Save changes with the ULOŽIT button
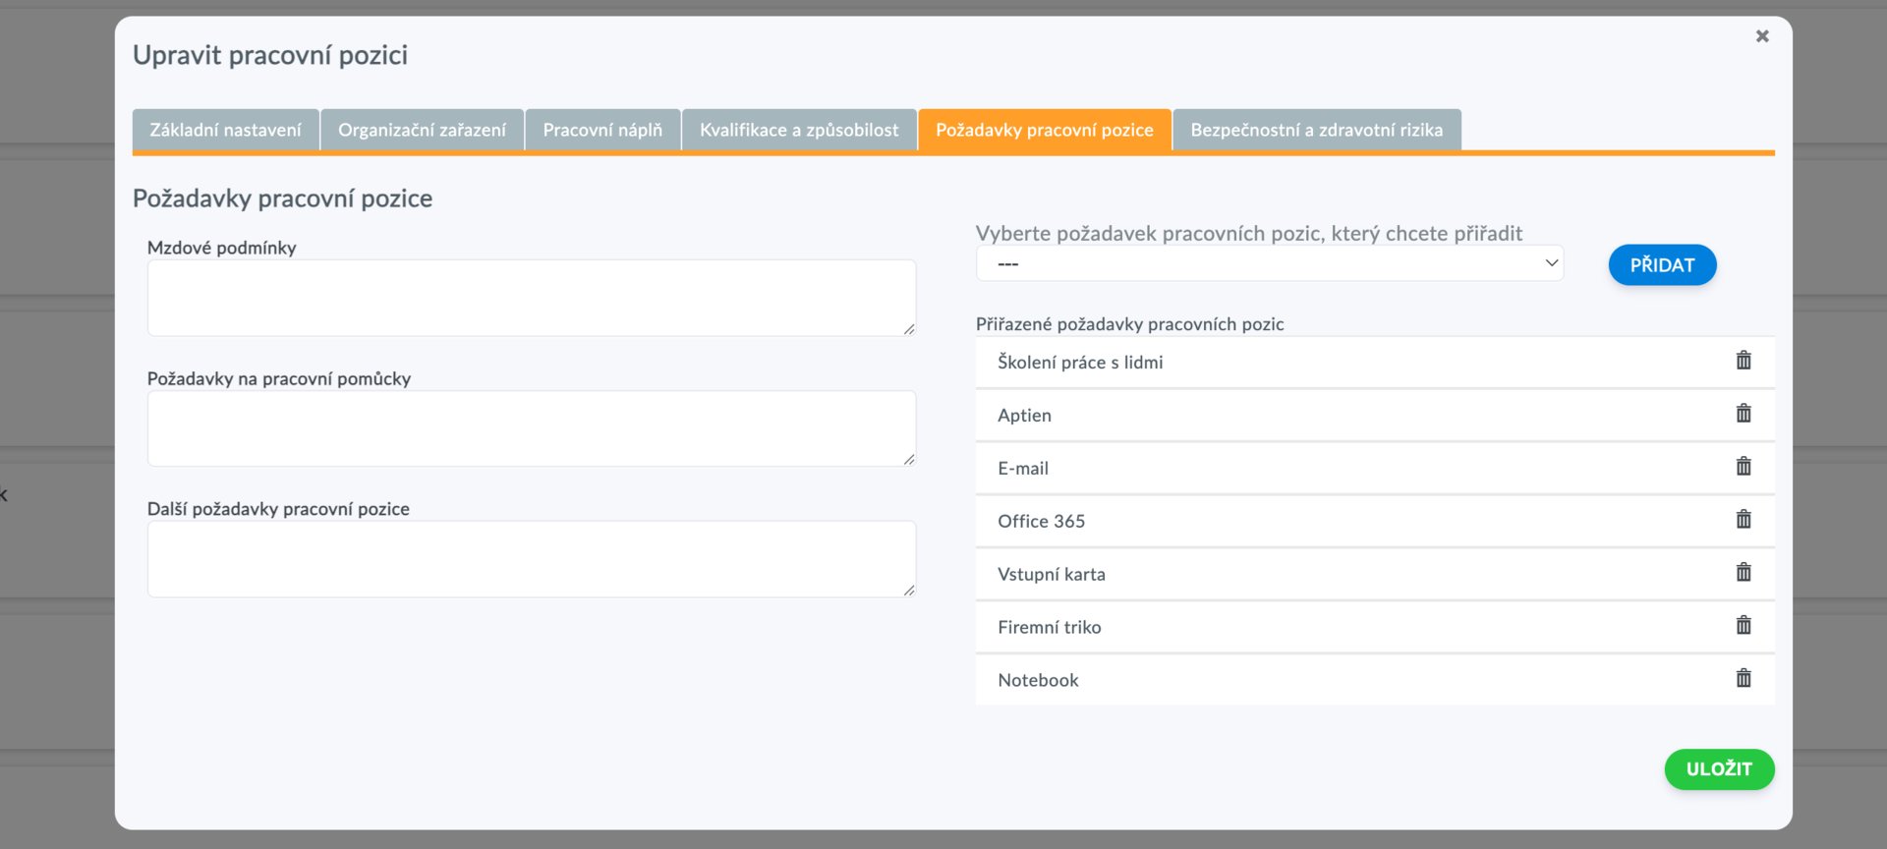 (1719, 769)
